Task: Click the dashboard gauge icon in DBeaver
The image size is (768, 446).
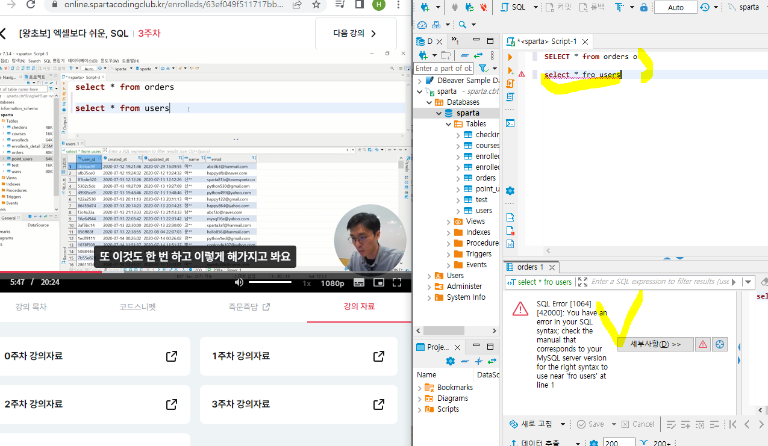Action: pyautogui.click(x=422, y=25)
